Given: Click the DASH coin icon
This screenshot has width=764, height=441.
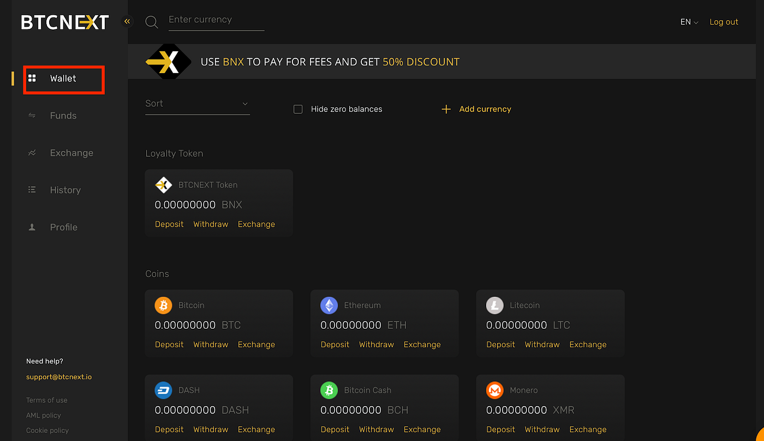Looking at the screenshot, I should click(164, 390).
